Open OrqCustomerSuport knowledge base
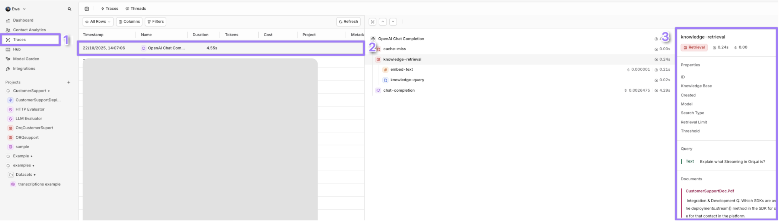This screenshot has height=223, width=782. click(x=34, y=128)
